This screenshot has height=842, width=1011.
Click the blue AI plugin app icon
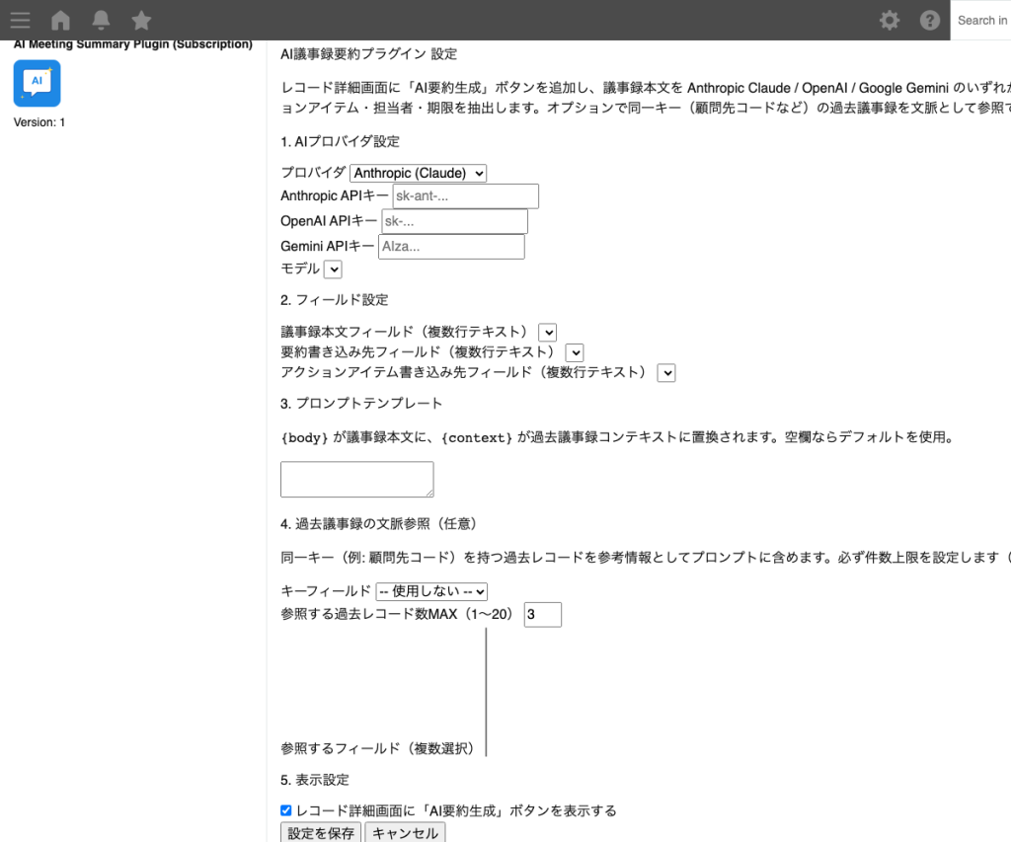click(x=36, y=83)
